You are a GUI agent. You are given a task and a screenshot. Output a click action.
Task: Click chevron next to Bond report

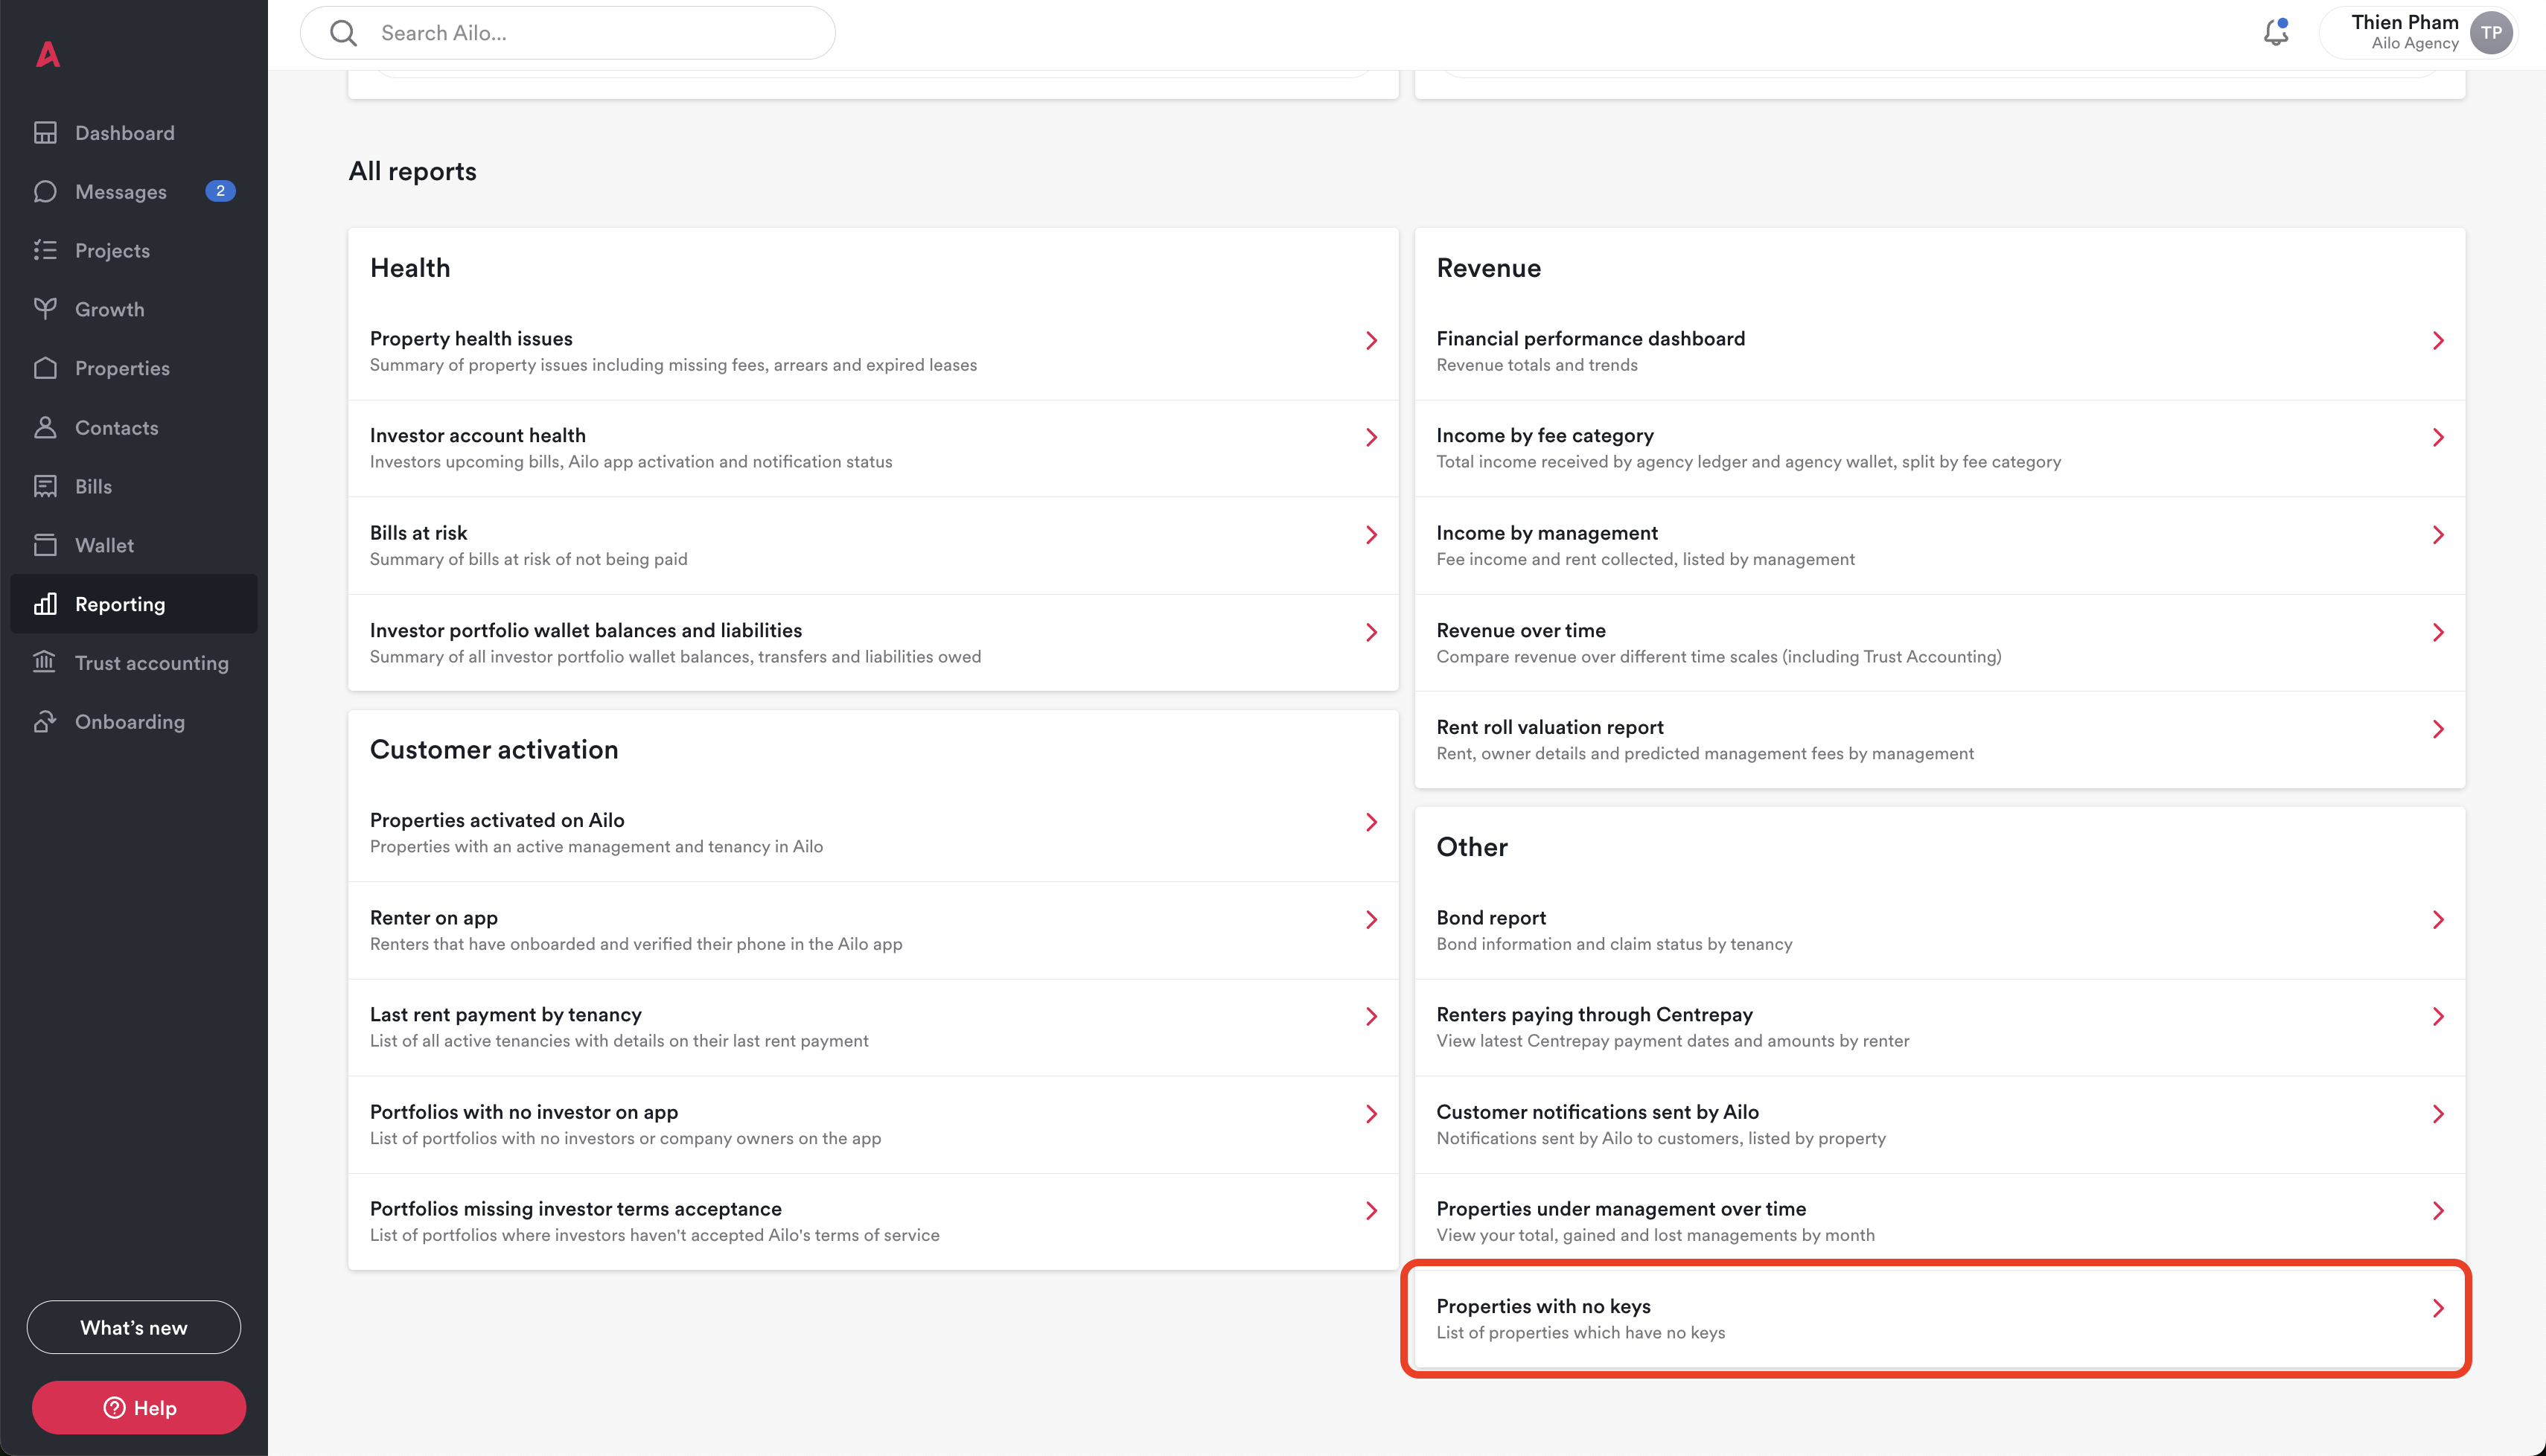2438,920
